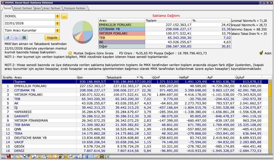The height and width of the screenshot is (160, 274).
Task: Open the 'Tüm Aracı Kurumlar' dropdown
Action: (x=57, y=30)
